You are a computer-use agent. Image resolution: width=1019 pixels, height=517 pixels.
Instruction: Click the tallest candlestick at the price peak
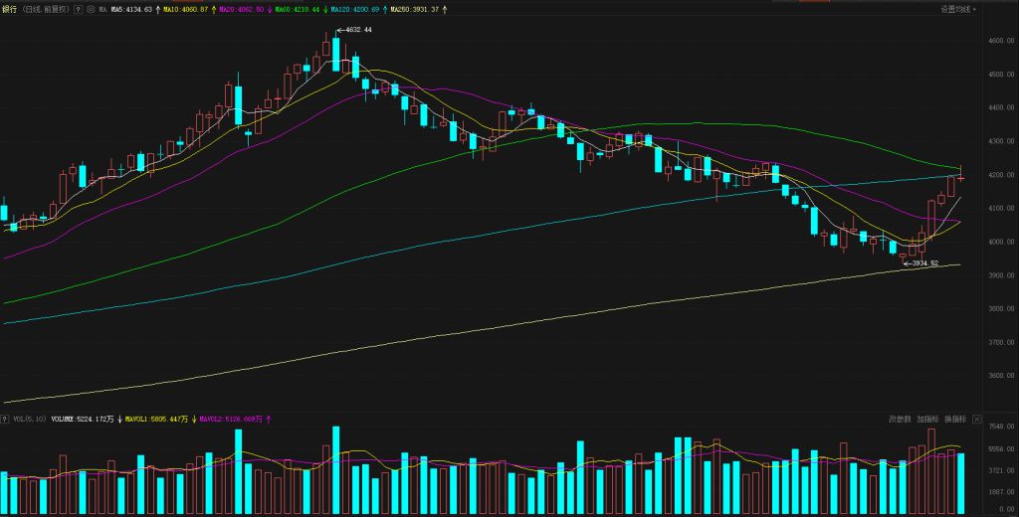[336, 55]
